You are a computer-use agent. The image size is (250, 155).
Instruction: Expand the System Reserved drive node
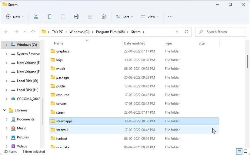click(x=7, y=54)
